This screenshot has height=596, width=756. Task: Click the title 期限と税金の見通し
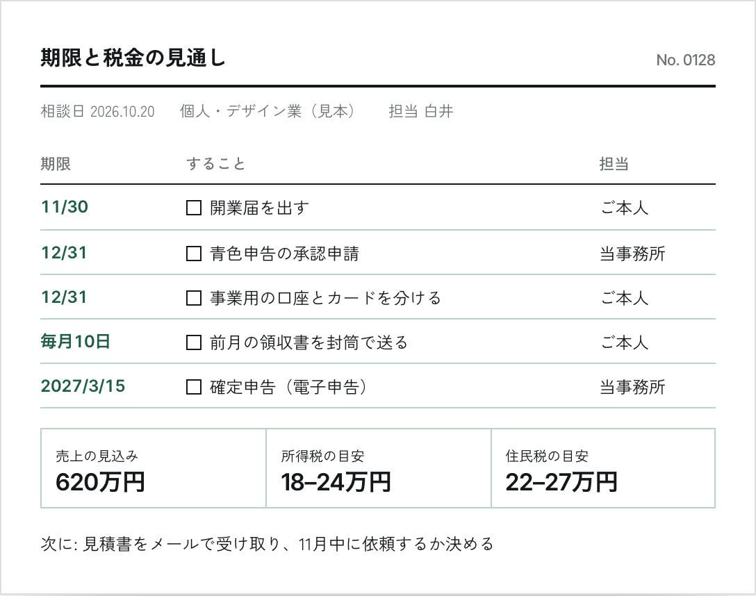click(133, 58)
